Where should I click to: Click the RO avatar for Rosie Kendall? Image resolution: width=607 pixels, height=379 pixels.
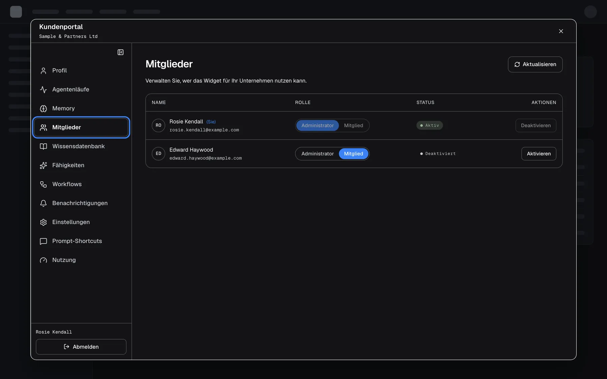[158, 125]
